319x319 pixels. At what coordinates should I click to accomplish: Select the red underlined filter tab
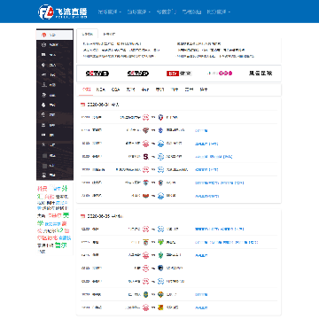86,89
